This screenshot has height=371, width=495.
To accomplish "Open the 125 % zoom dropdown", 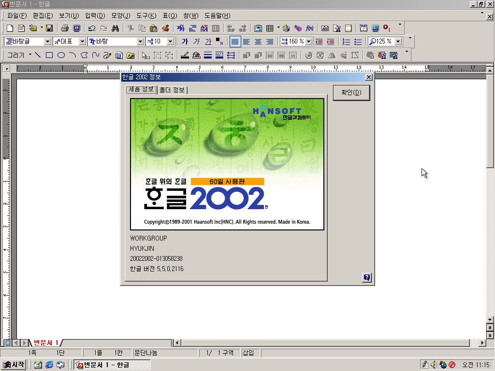I will 398,42.
